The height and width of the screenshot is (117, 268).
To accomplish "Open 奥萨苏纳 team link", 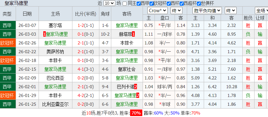I will [x=55, y=52].
